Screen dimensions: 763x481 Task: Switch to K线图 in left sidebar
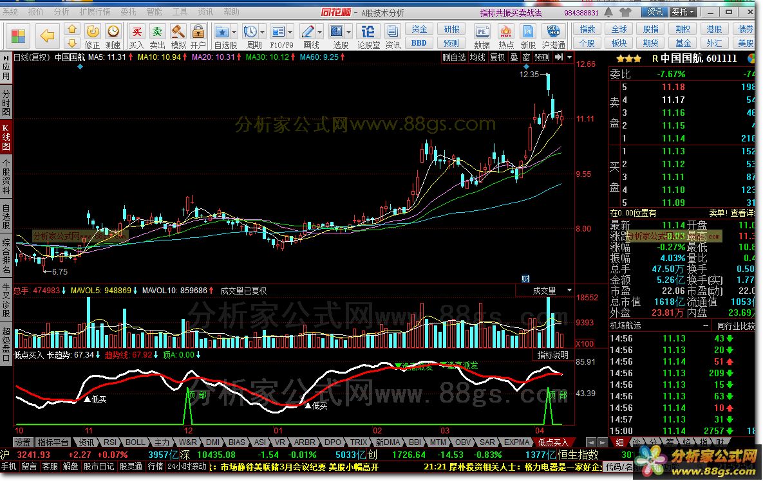(6, 137)
